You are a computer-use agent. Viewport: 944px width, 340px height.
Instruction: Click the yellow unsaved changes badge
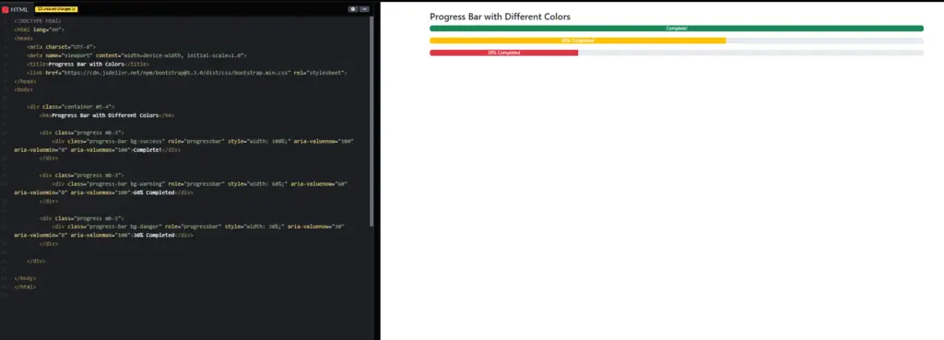(56, 9)
